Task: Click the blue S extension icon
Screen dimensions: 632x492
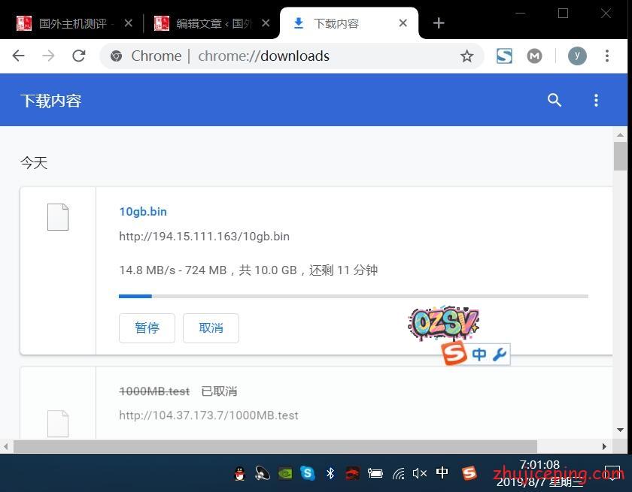Action: point(504,56)
